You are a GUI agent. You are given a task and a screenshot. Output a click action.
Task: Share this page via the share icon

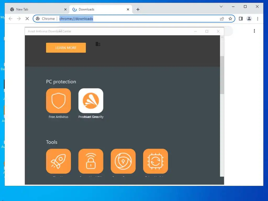(222, 19)
